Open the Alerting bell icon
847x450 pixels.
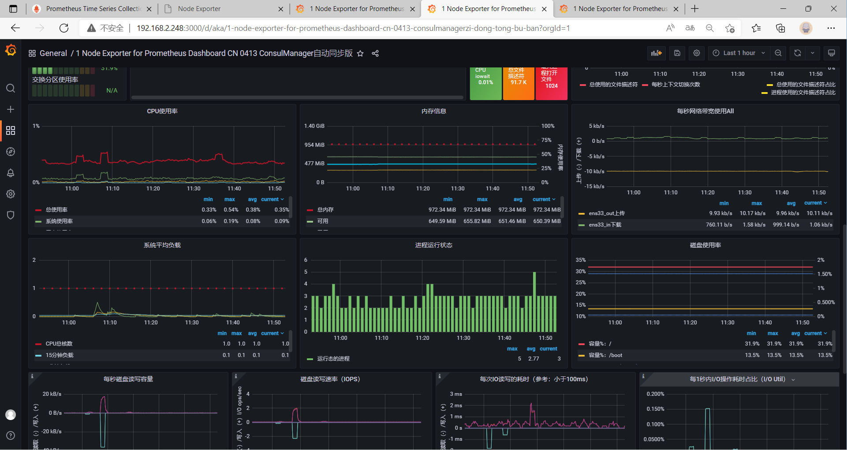[11, 173]
